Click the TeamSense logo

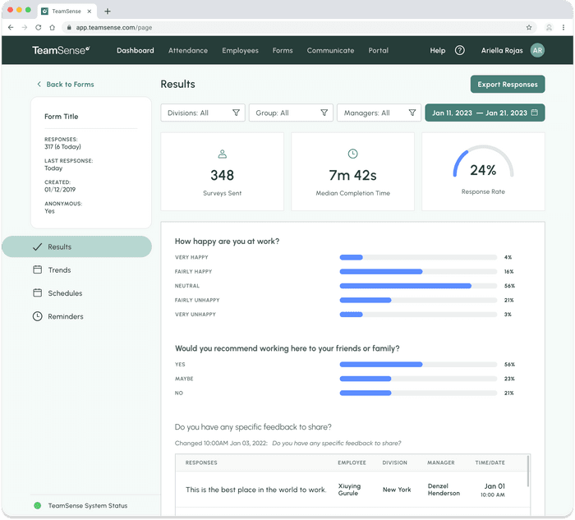pos(61,50)
